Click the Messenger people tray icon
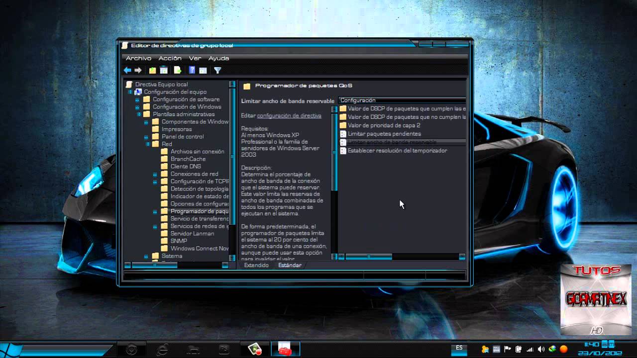Viewport: 637px width, 358px height. [485, 349]
